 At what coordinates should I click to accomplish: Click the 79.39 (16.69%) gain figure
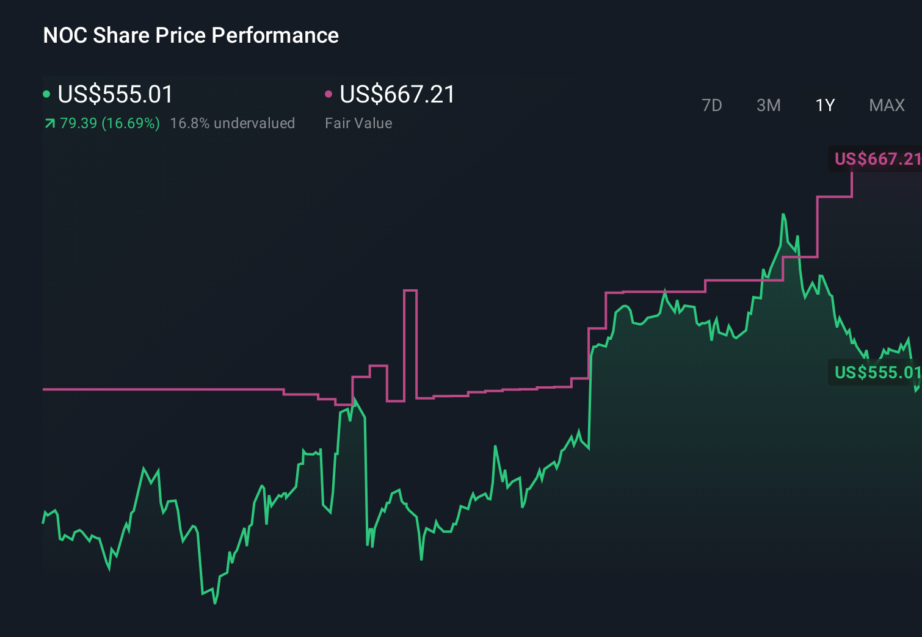(109, 123)
